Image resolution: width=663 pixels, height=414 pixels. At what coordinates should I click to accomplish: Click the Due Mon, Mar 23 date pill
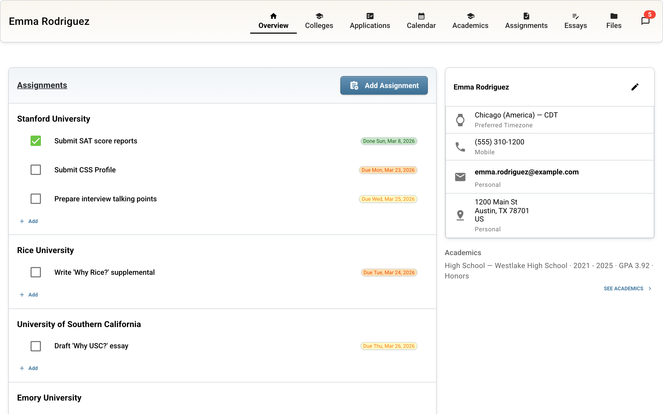pos(388,170)
